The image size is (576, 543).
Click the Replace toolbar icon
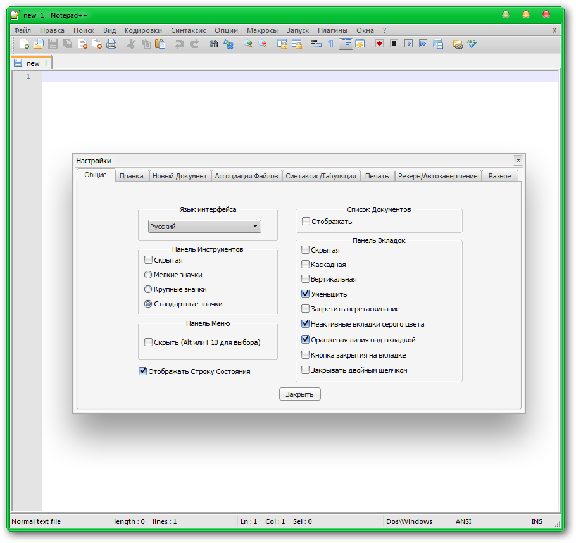[x=229, y=44]
